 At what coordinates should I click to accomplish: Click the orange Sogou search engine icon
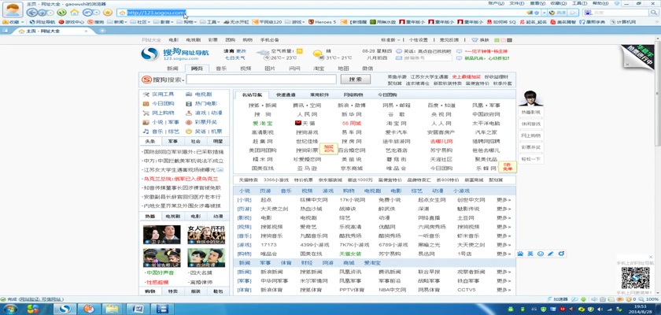[146, 80]
